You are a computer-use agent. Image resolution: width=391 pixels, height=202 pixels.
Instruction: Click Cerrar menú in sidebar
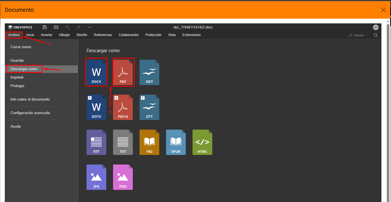[21, 47]
